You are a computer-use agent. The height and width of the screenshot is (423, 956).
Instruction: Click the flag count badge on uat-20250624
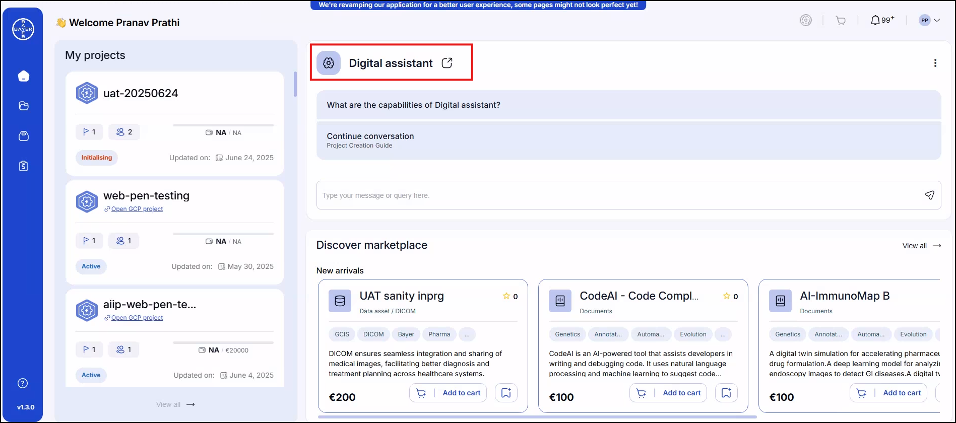(x=89, y=132)
